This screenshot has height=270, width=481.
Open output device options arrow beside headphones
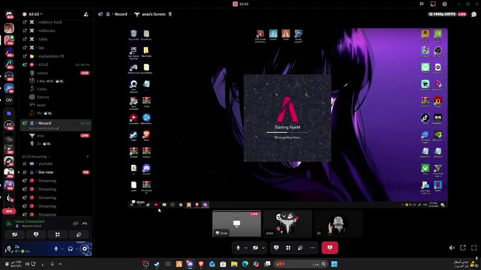pyautogui.click(x=77, y=249)
